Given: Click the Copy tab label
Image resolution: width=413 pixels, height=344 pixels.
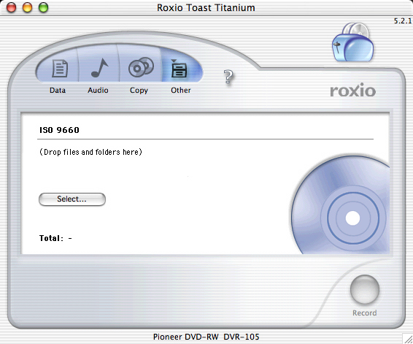Looking at the screenshot, I should [x=139, y=91].
